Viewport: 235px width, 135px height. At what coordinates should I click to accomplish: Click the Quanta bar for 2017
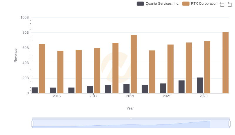tap(90, 90)
